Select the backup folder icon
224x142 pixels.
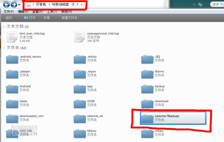(147, 89)
